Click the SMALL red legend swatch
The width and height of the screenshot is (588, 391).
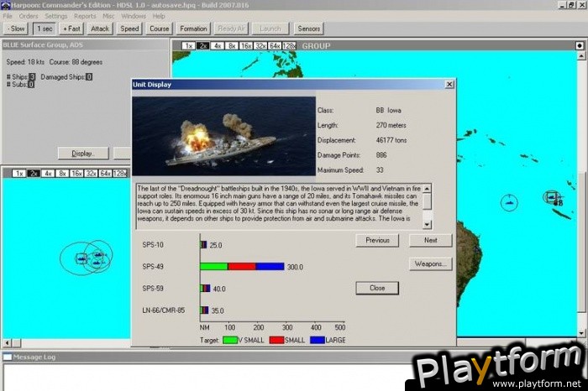pyautogui.click(x=276, y=340)
